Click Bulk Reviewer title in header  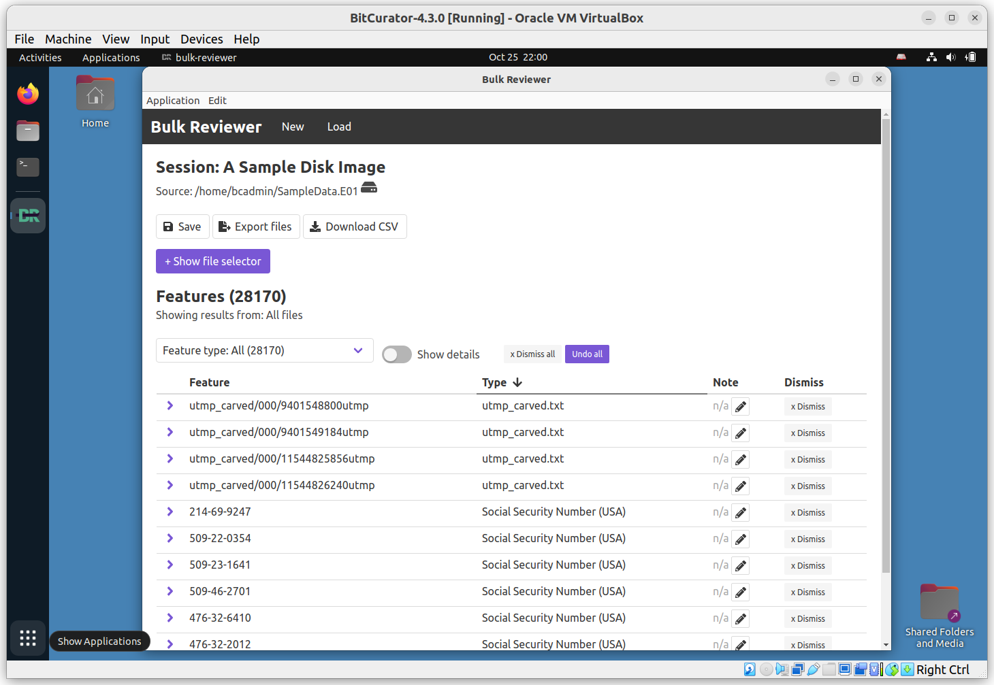206,127
